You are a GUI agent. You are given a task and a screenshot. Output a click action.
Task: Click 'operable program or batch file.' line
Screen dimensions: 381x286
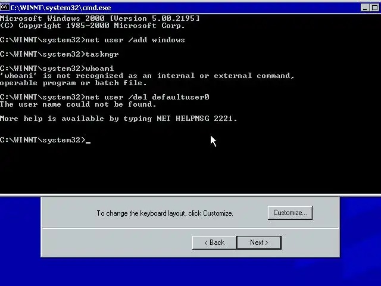[x=73, y=83]
